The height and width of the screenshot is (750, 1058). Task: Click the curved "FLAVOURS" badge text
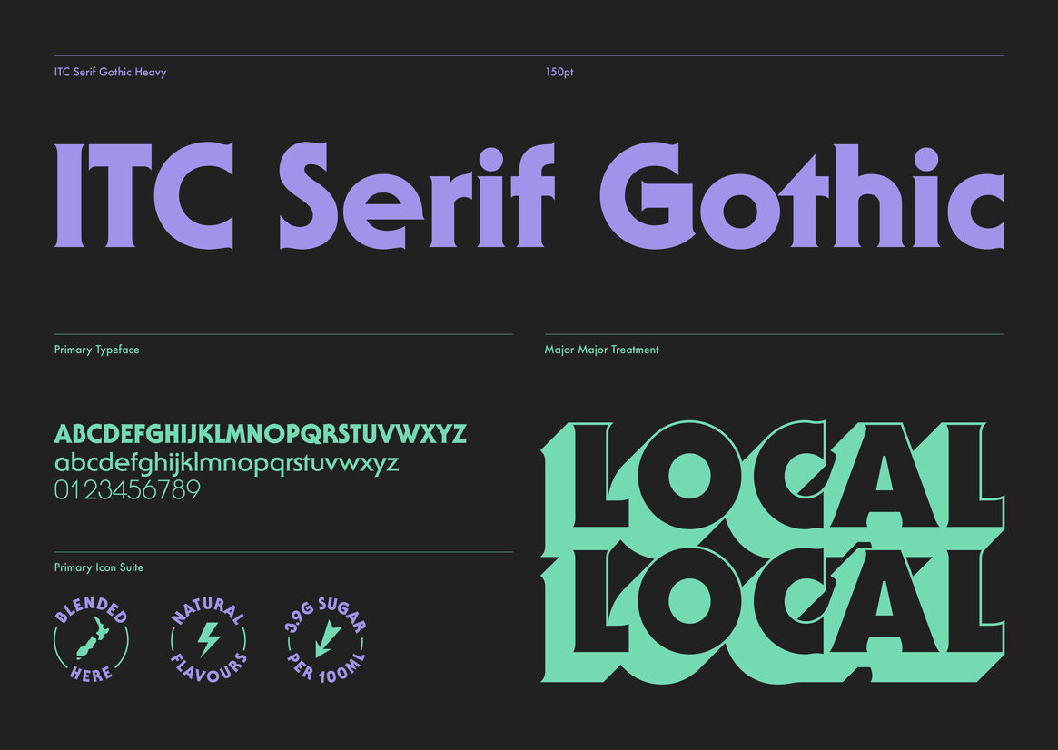[x=208, y=671]
